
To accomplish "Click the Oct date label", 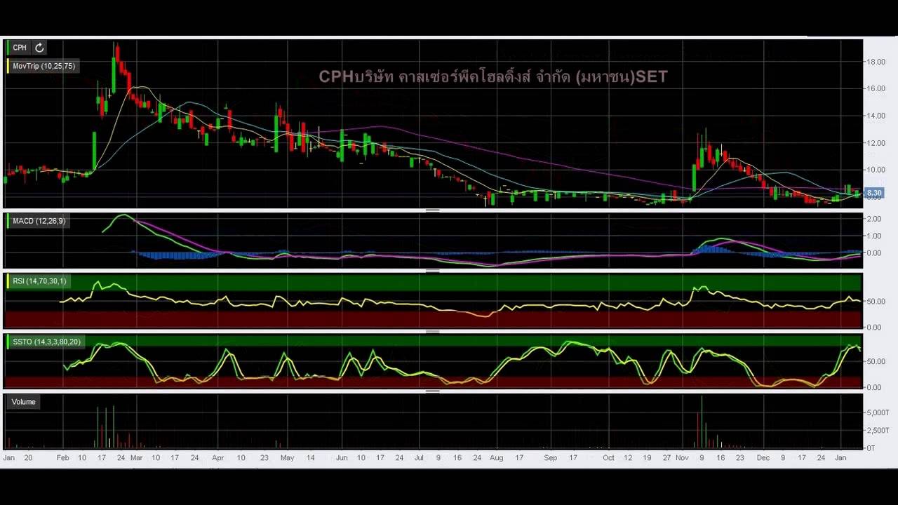I will pos(608,458).
